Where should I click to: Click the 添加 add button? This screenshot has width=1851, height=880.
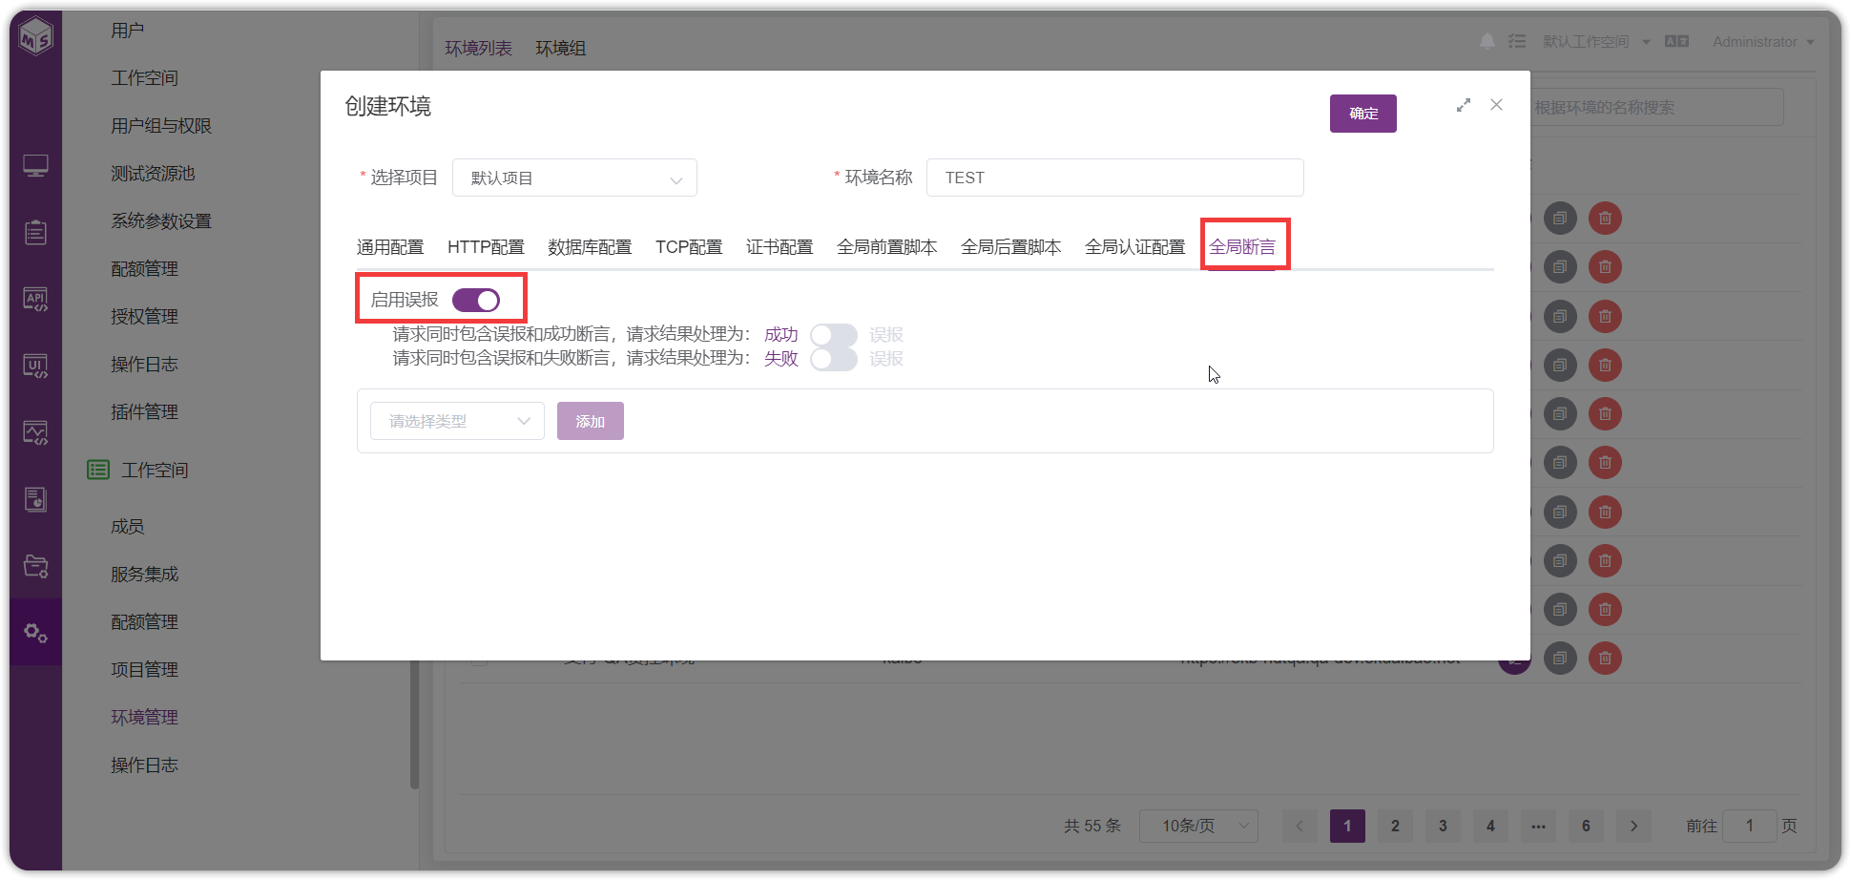tap(591, 421)
